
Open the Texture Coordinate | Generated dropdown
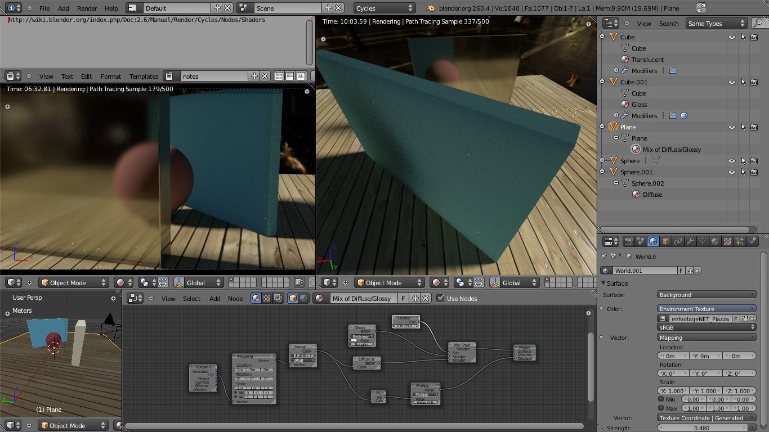tap(707, 418)
